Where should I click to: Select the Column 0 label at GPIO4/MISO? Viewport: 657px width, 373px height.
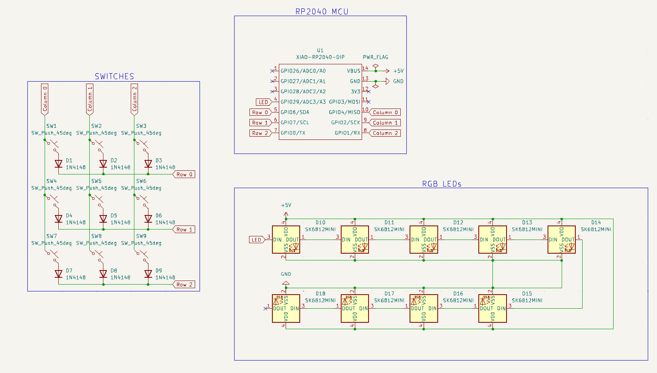coord(385,112)
